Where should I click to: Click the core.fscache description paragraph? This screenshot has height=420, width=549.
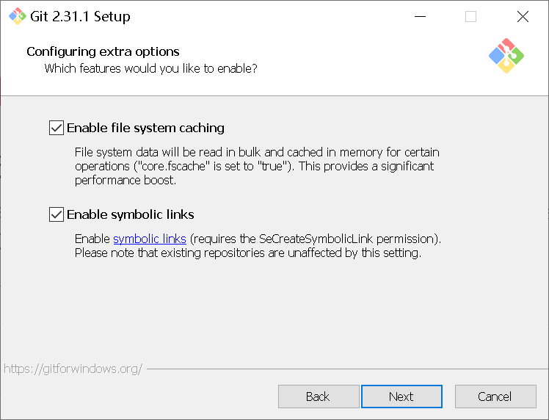click(x=257, y=166)
